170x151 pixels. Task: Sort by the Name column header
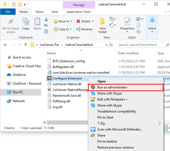point(51,53)
